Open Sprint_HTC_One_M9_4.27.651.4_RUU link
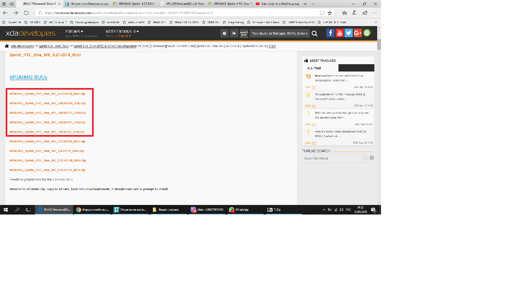 point(45,55)
